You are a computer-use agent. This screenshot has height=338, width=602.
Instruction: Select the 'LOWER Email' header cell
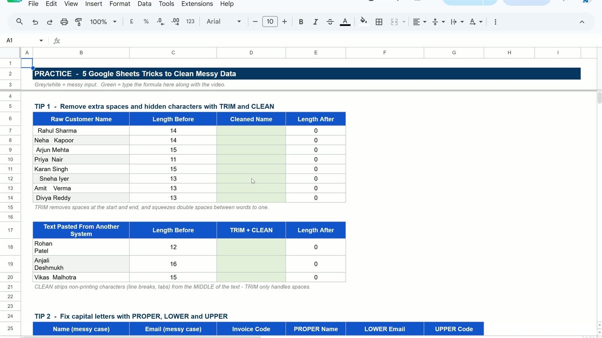coord(385,329)
